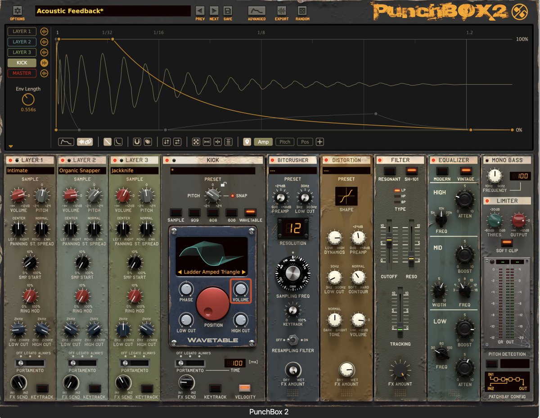Flip the envelope vertically
Viewport: 540px width, 418px height.
point(166,142)
